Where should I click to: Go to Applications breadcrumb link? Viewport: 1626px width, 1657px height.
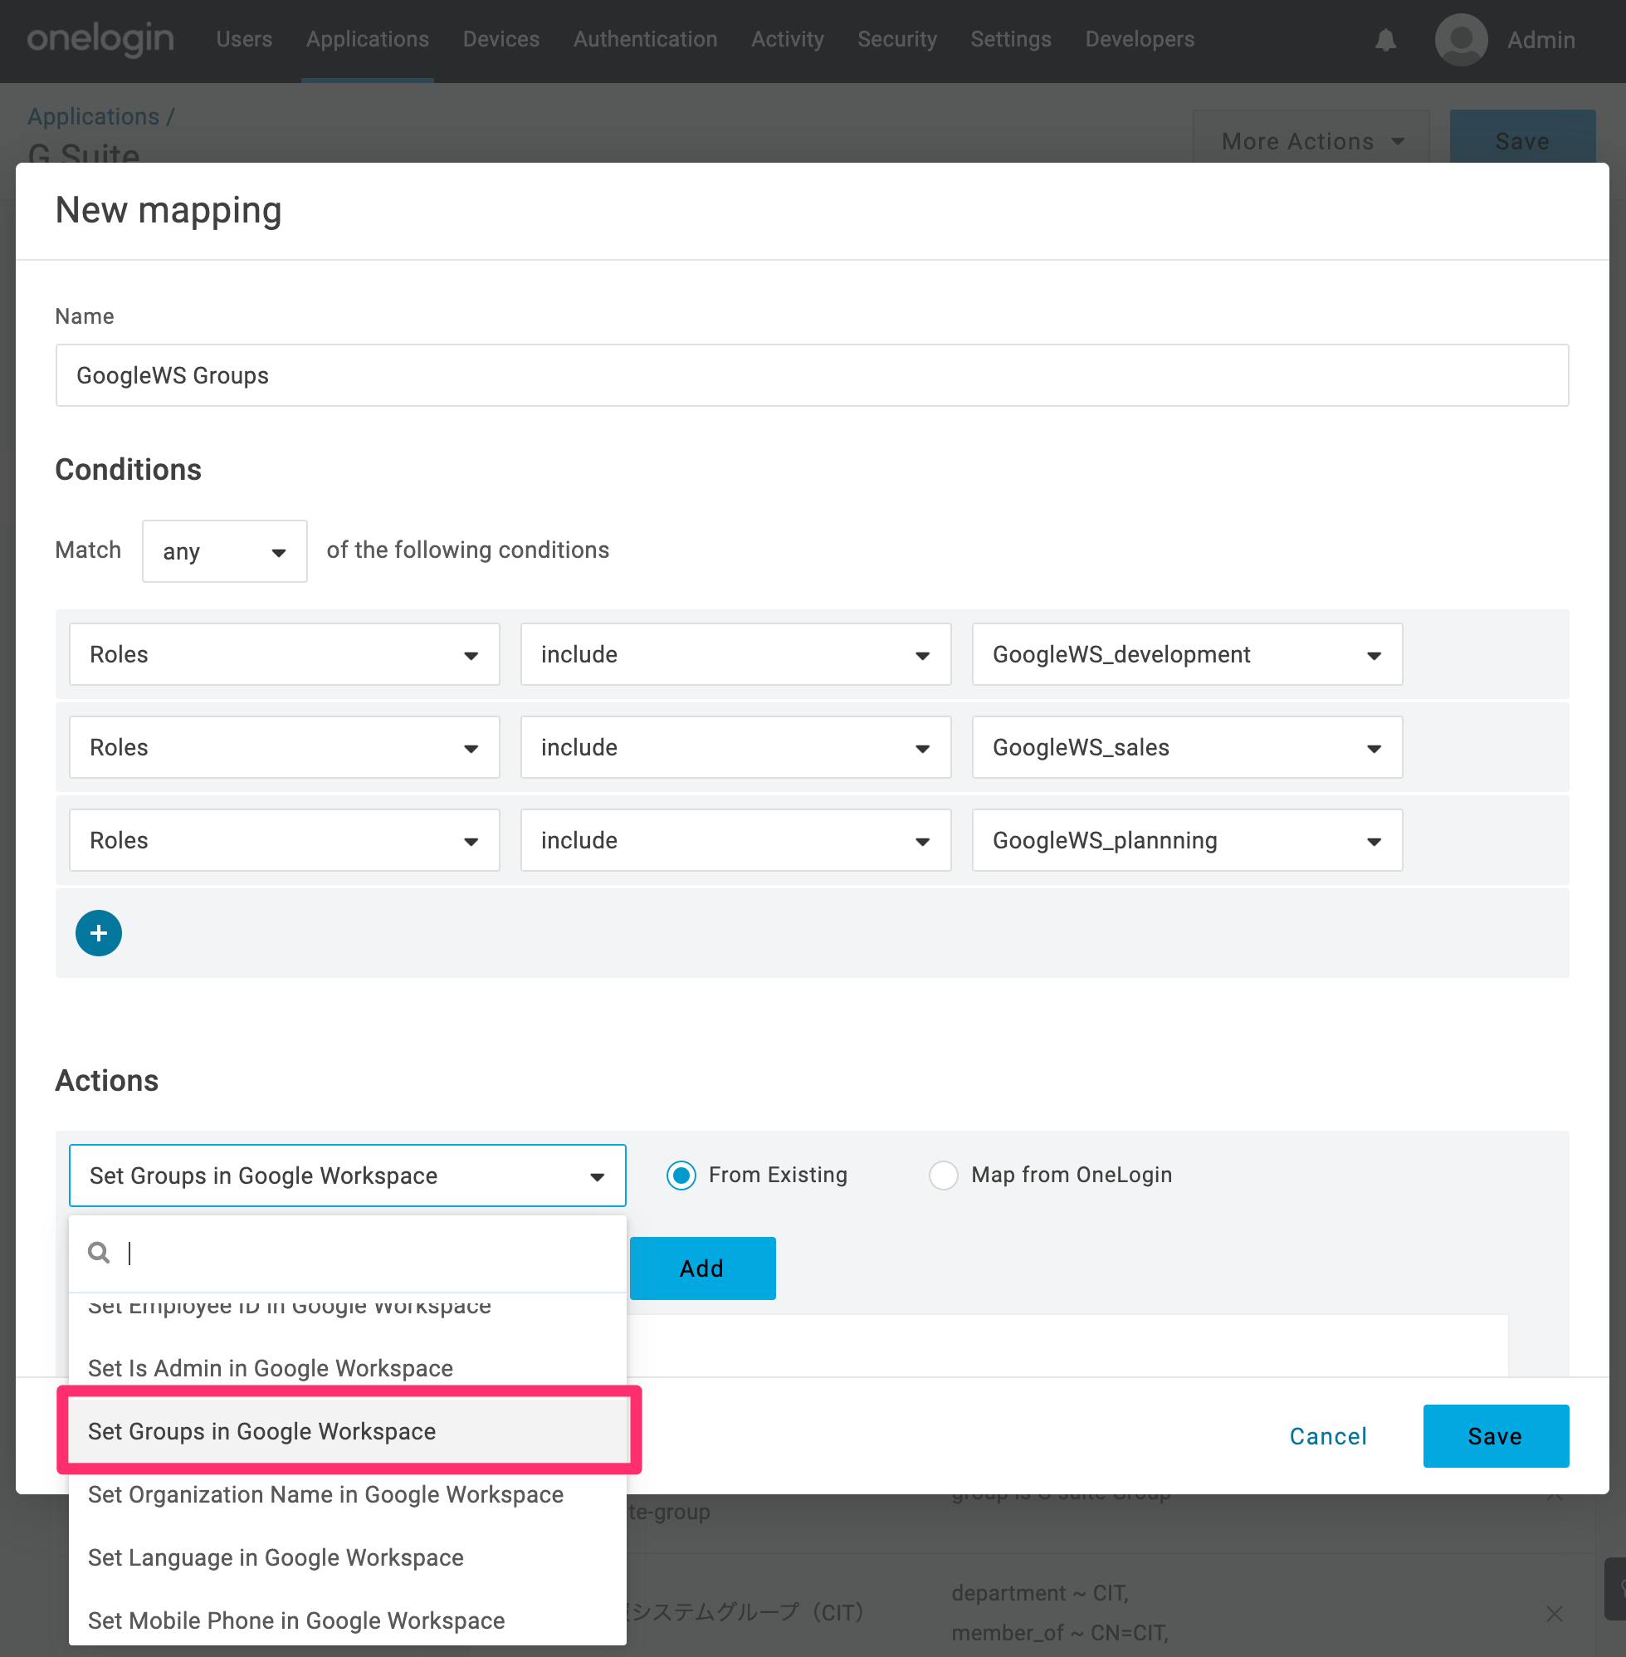pyautogui.click(x=93, y=116)
